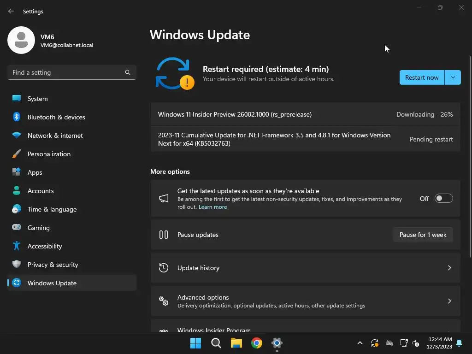Open the Restart now dropdown arrow

[x=453, y=77]
